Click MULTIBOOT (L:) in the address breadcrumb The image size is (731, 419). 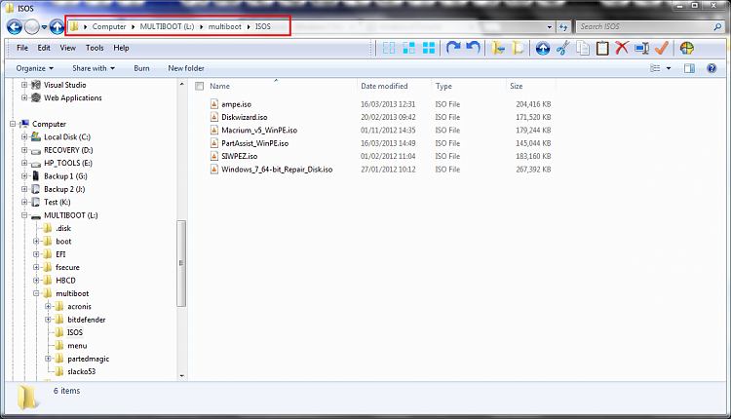(167, 26)
